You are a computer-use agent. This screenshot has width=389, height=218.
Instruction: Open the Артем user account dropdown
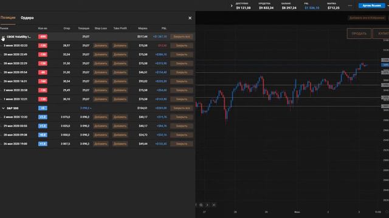coord(371,5)
